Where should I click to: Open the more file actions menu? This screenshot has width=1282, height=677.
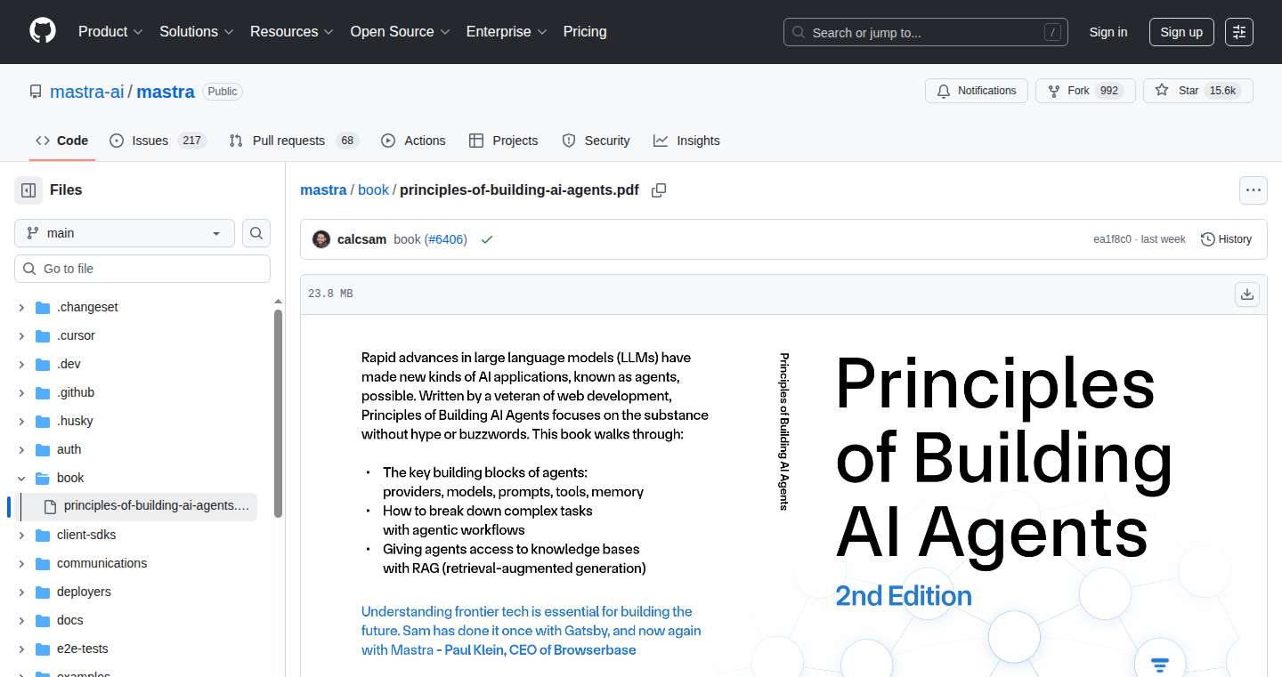click(1254, 190)
